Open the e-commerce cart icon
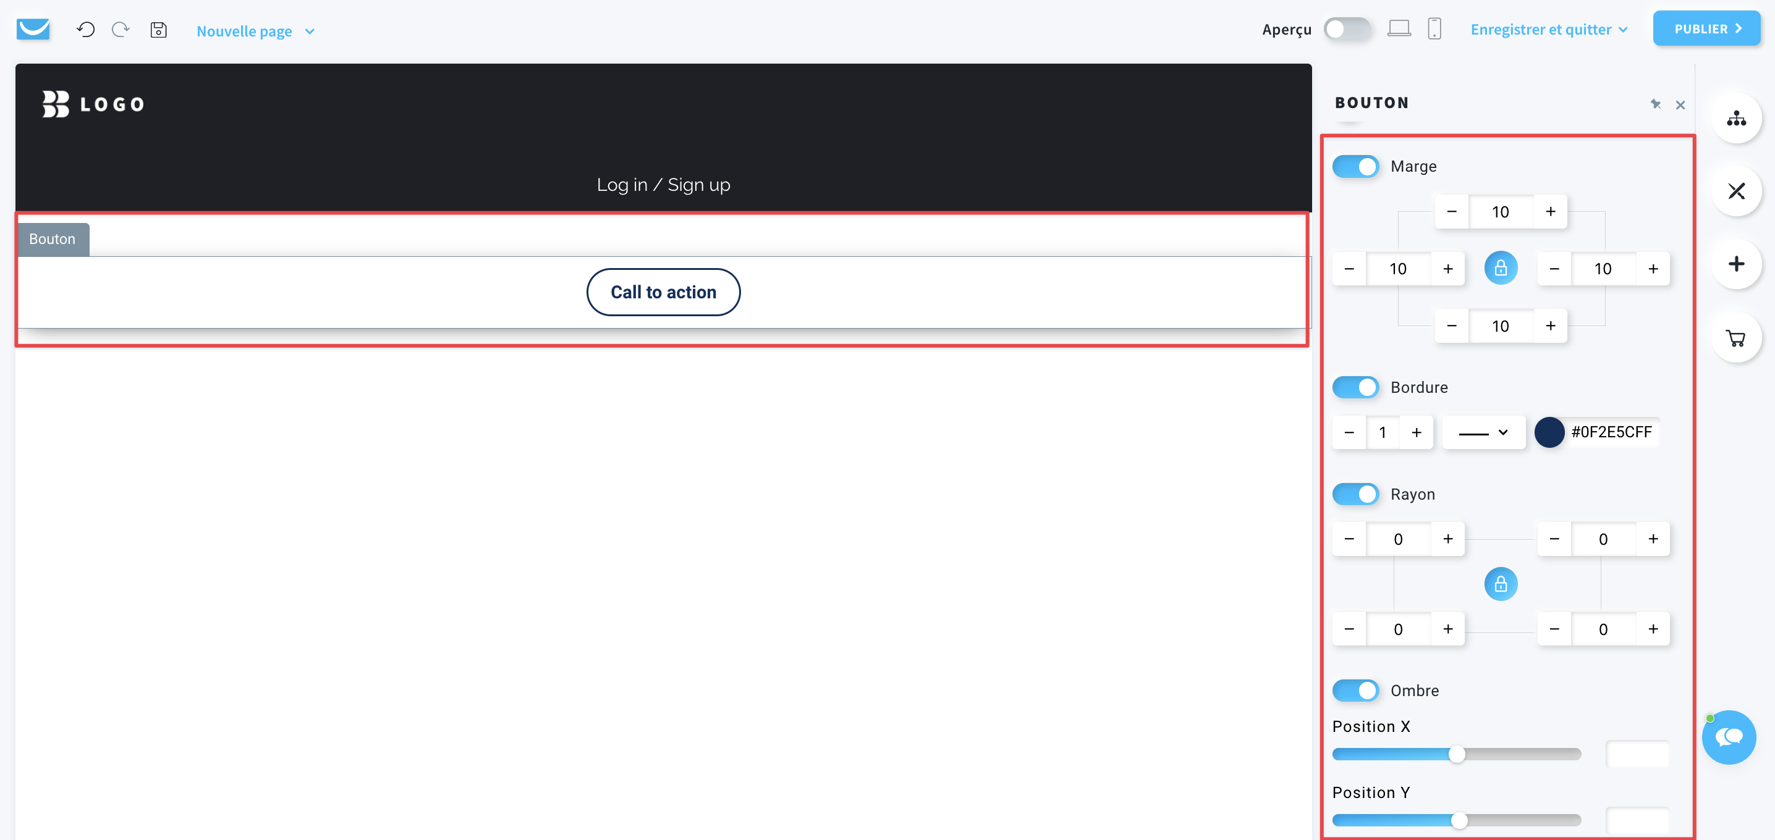The image size is (1775, 840). [1735, 338]
